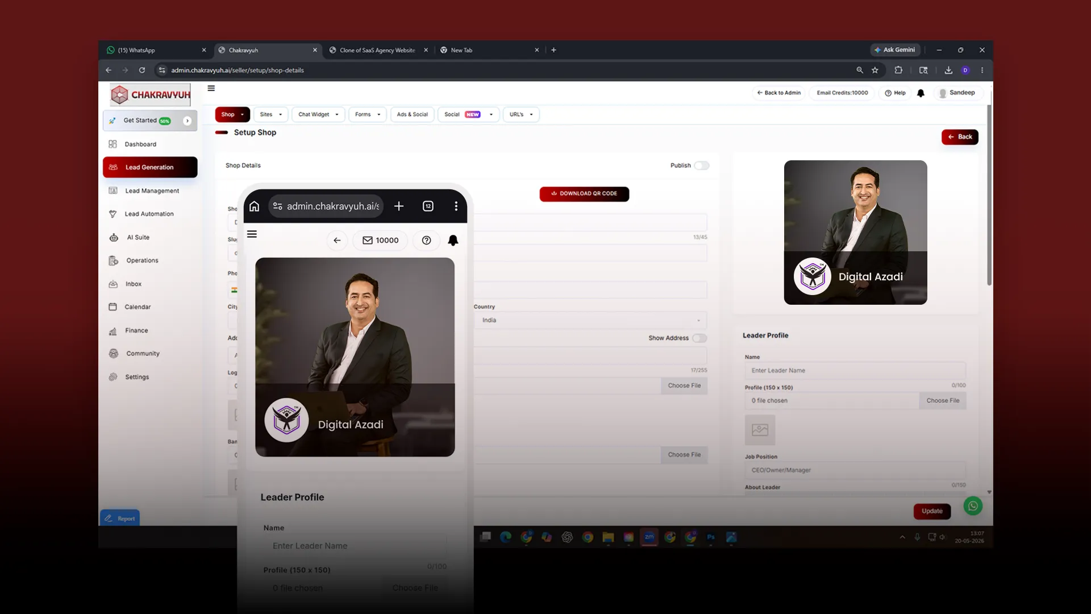Open the sidebar hamburger menu beside the Chakravyuh logo
Screen dimensions: 1091x614
point(211,88)
